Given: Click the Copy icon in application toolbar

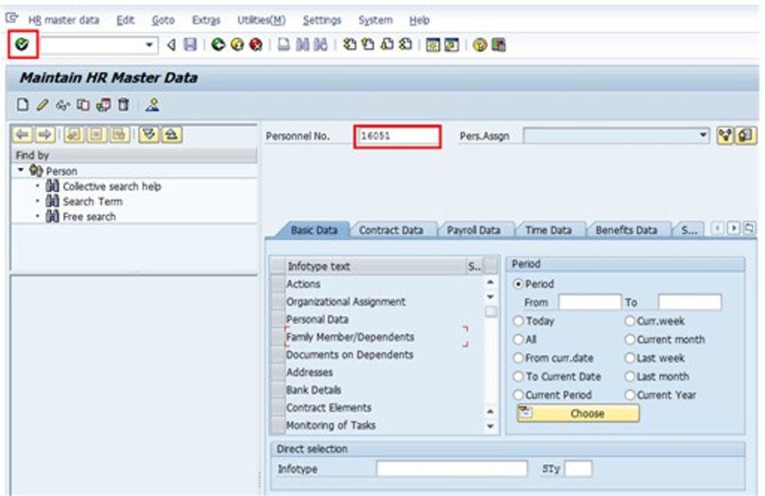Looking at the screenshot, I should coord(83,105).
